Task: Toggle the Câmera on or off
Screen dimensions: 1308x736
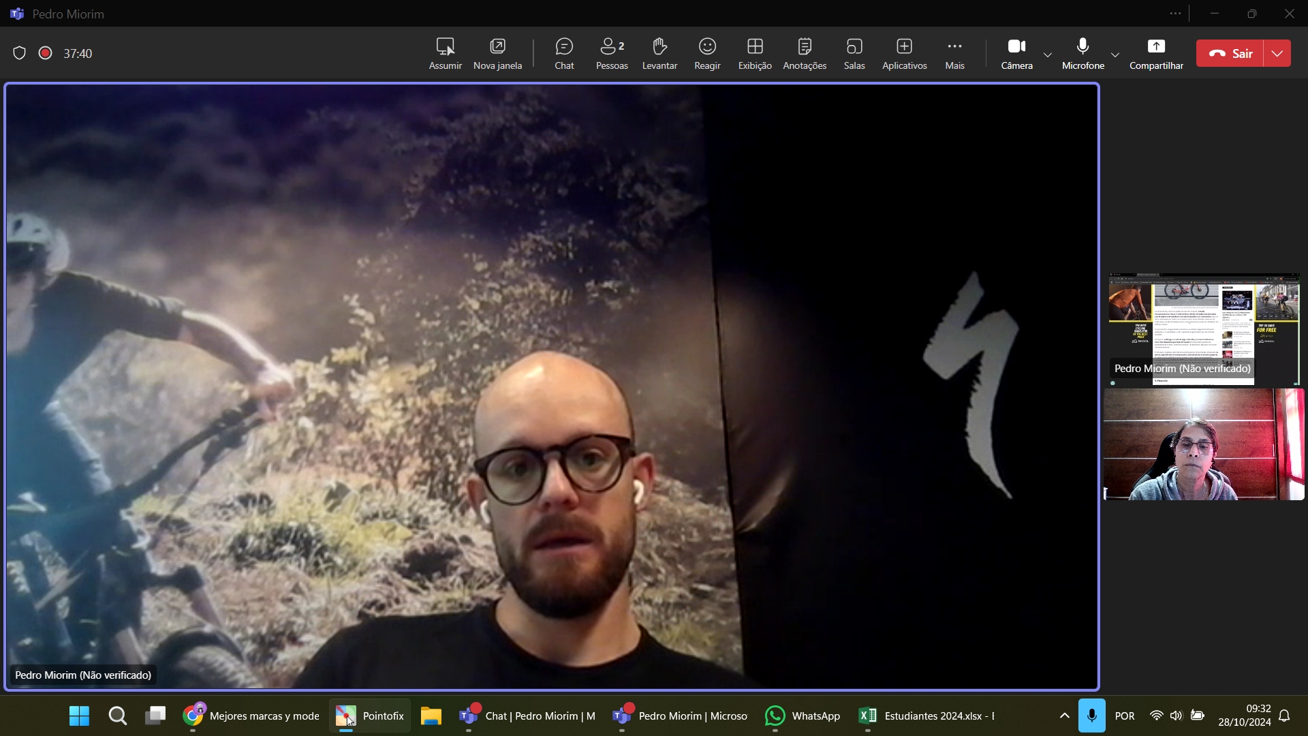Action: [1016, 53]
